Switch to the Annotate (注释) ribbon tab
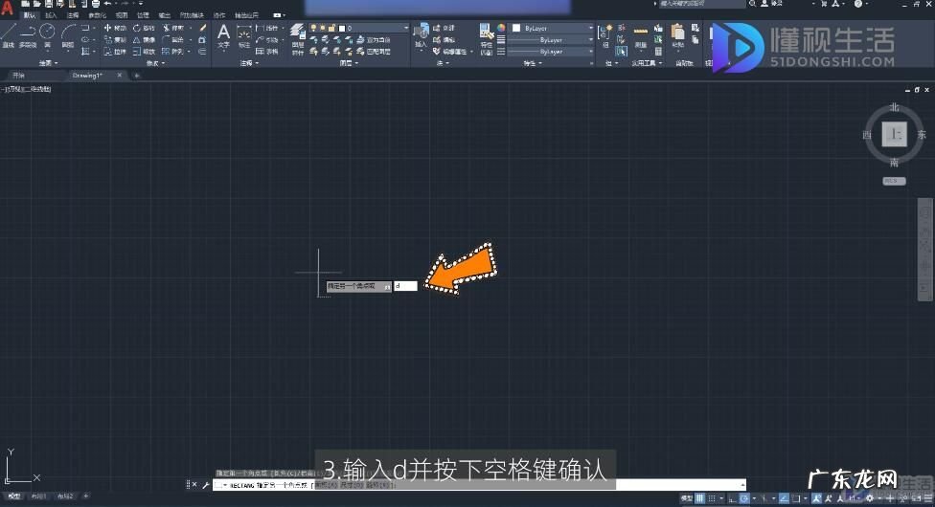935x507 pixels. click(x=73, y=15)
